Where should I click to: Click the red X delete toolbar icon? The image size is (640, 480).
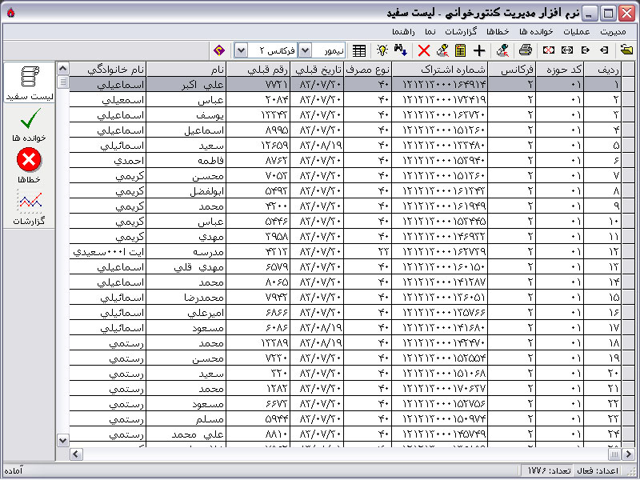click(x=424, y=50)
